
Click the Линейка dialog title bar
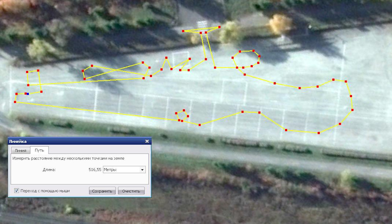(x=80, y=141)
